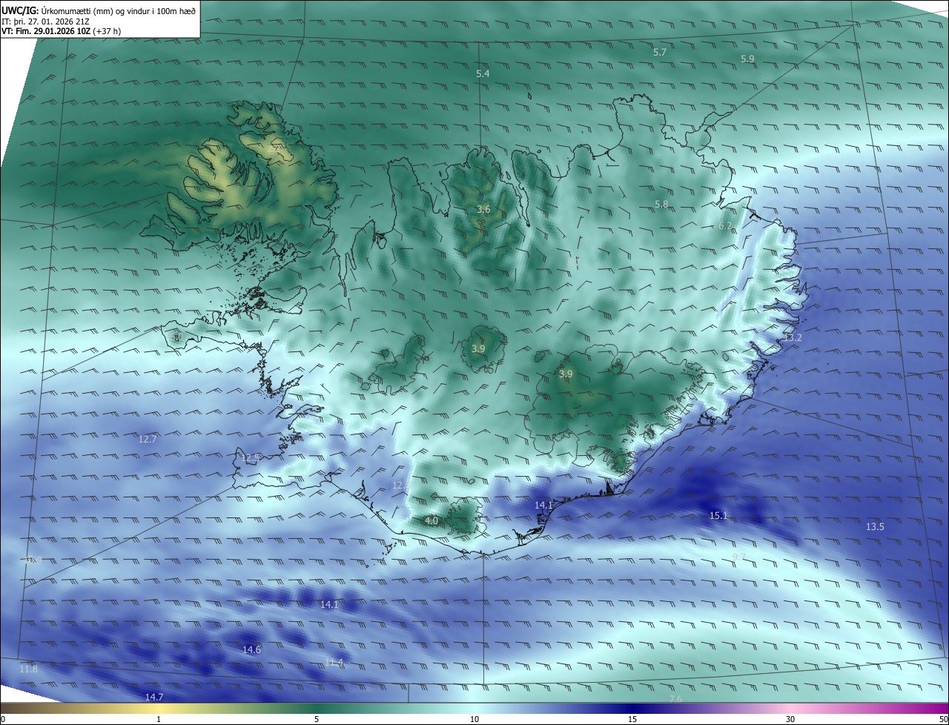The width and height of the screenshot is (949, 725).
Task: Click the colorbar tick label 50
Action: tap(943, 720)
